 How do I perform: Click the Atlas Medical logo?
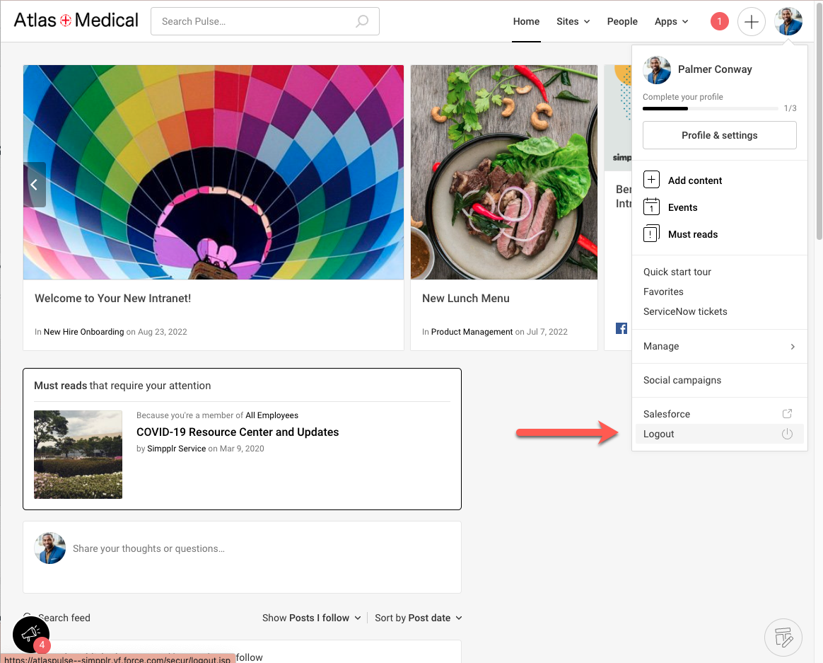76,21
